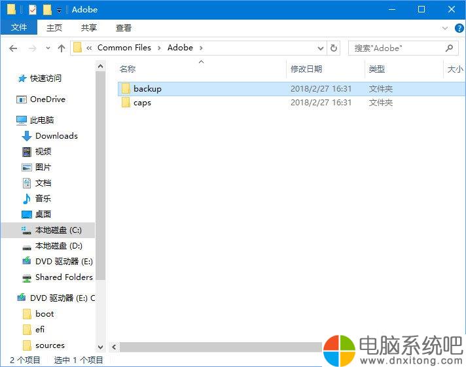Click the 桌面 desktop icon
Image resolution: width=466 pixels, height=367 pixels.
[27, 215]
